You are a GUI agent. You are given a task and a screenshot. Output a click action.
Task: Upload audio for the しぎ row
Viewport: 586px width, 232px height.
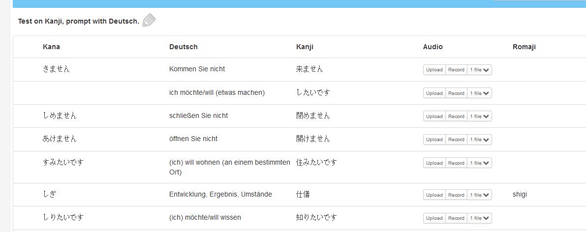[434, 195]
